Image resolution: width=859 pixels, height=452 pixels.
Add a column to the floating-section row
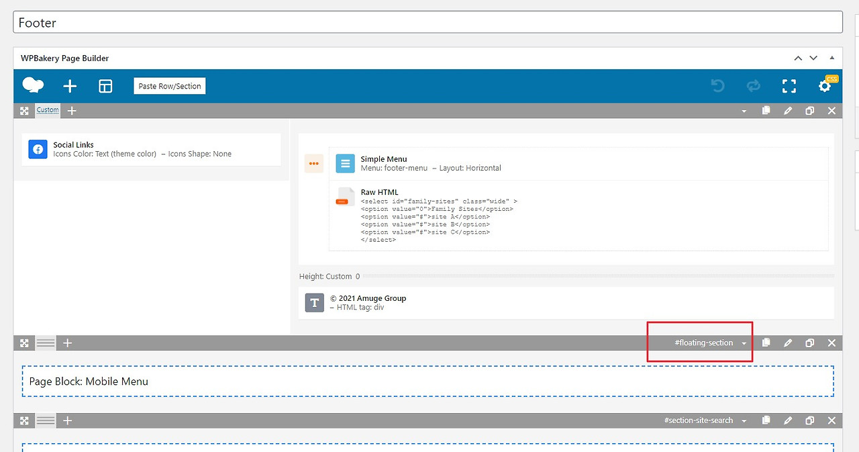tap(67, 343)
